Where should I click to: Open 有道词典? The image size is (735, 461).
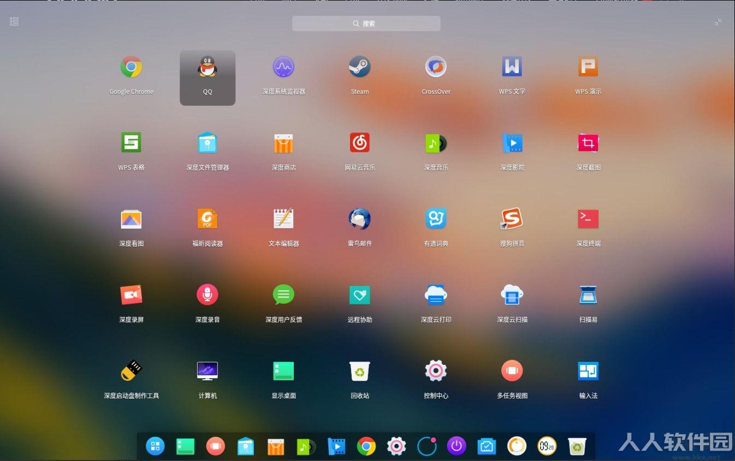point(436,219)
